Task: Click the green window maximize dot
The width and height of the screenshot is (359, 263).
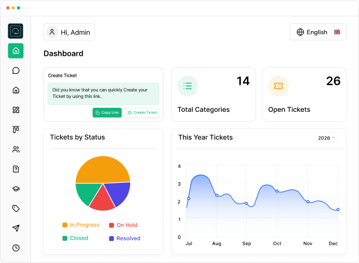Action: tap(19, 8)
